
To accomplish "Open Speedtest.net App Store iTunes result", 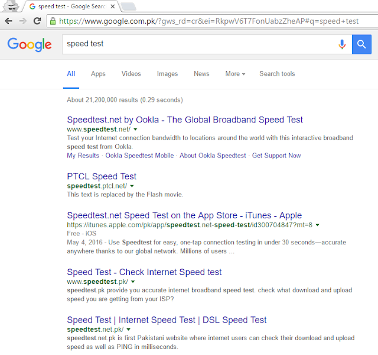I will tap(184, 215).
